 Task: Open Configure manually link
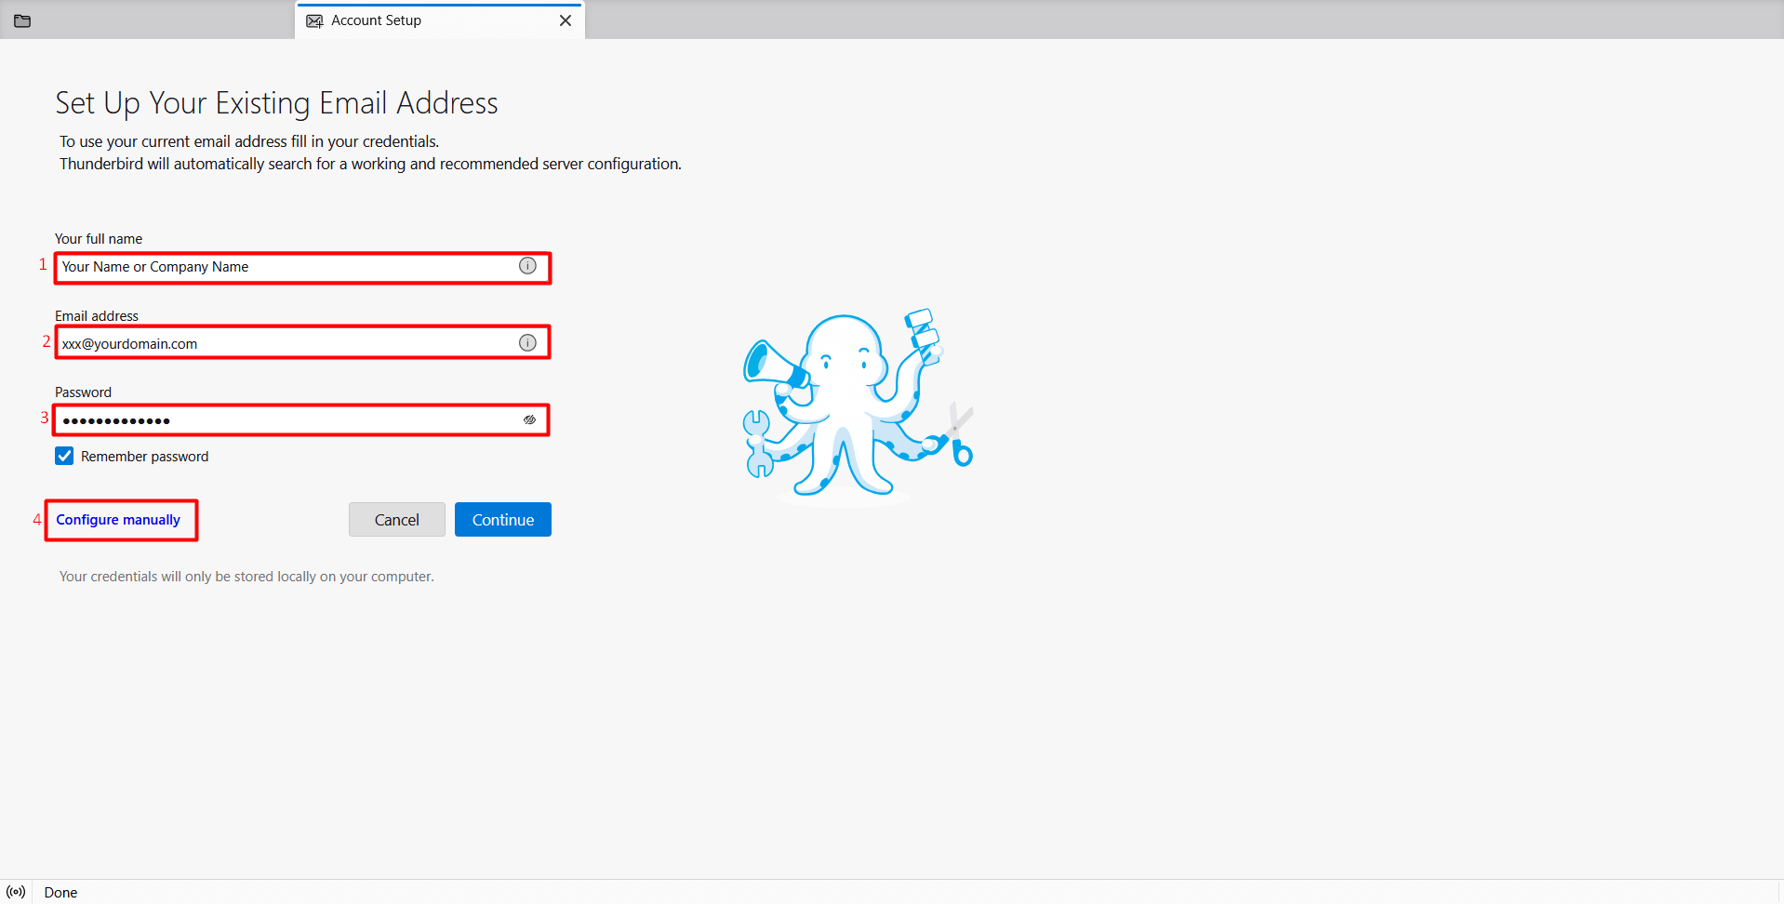118,520
